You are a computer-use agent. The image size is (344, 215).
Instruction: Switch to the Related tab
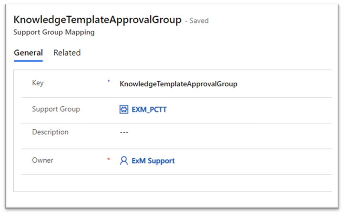point(67,53)
